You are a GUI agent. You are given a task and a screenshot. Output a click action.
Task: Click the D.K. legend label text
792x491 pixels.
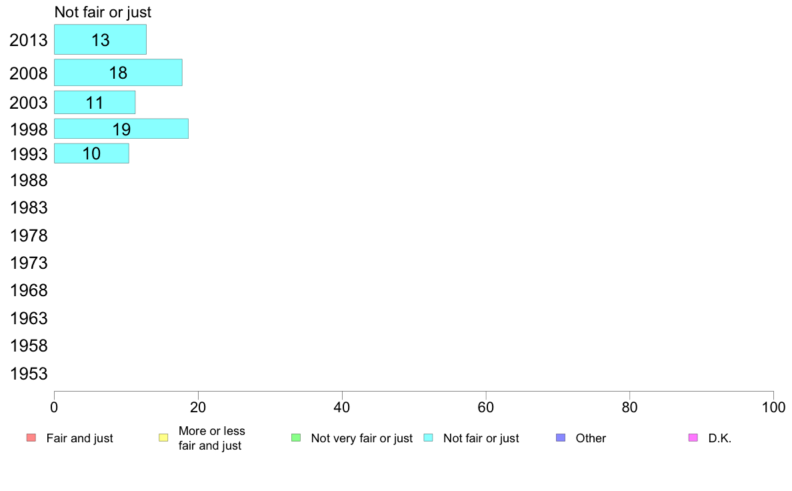[720, 438]
